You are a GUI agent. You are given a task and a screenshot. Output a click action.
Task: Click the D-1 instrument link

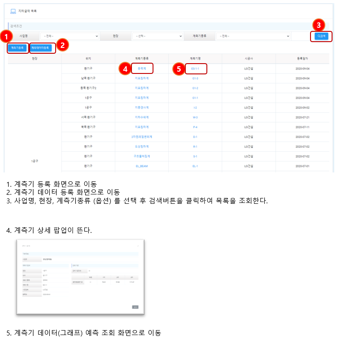click(x=195, y=137)
